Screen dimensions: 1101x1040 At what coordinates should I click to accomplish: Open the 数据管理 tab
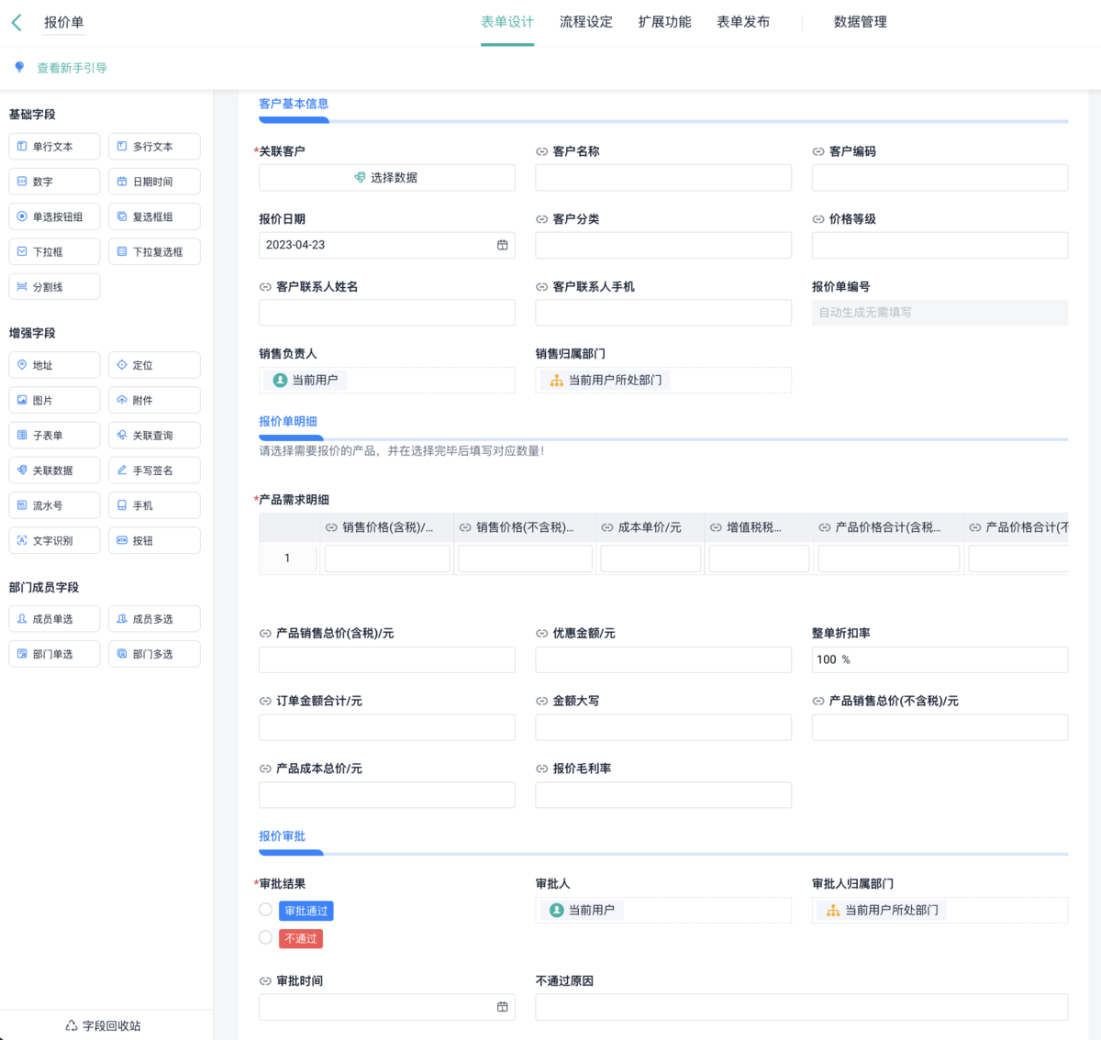tap(860, 22)
